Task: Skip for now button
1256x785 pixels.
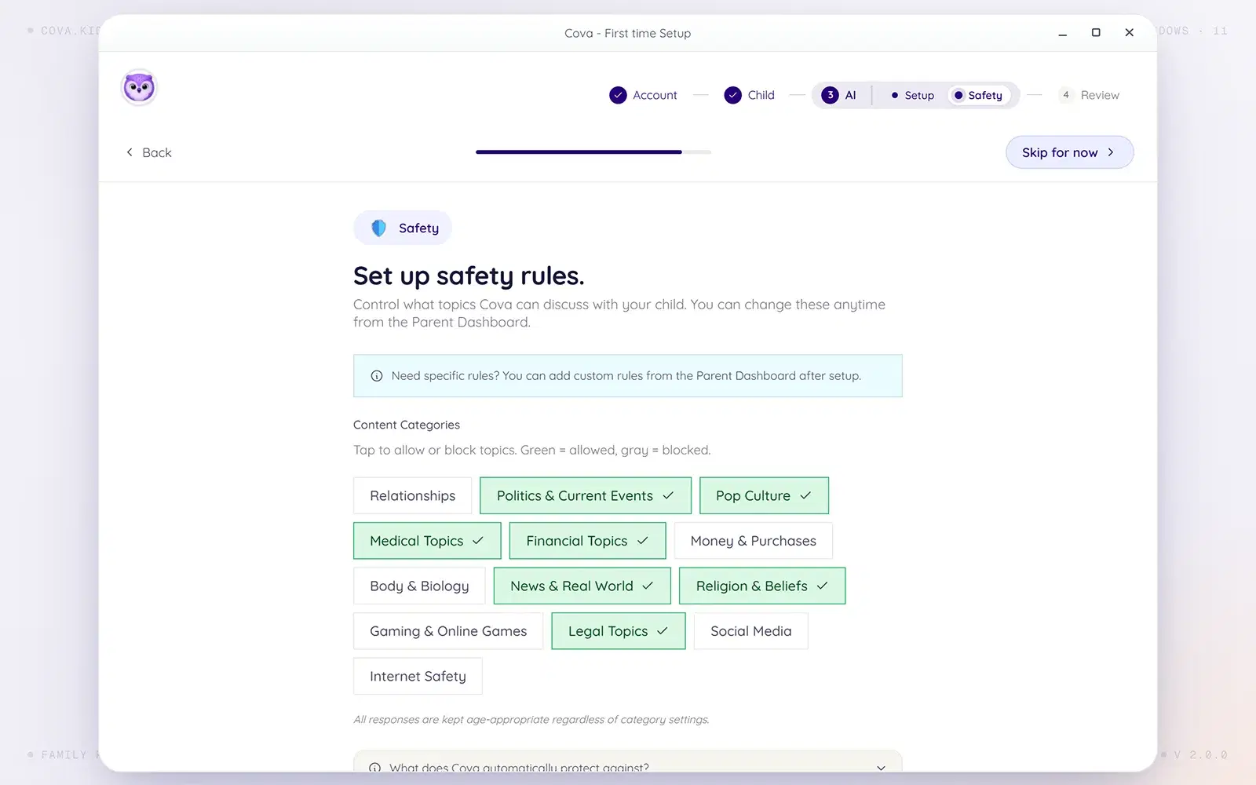Action: tap(1069, 152)
